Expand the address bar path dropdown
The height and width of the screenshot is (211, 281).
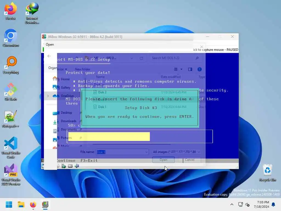click(x=132, y=58)
